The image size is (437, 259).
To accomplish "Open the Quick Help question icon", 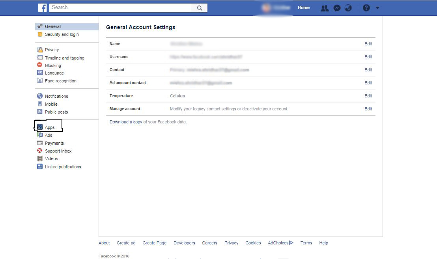I will click(366, 8).
